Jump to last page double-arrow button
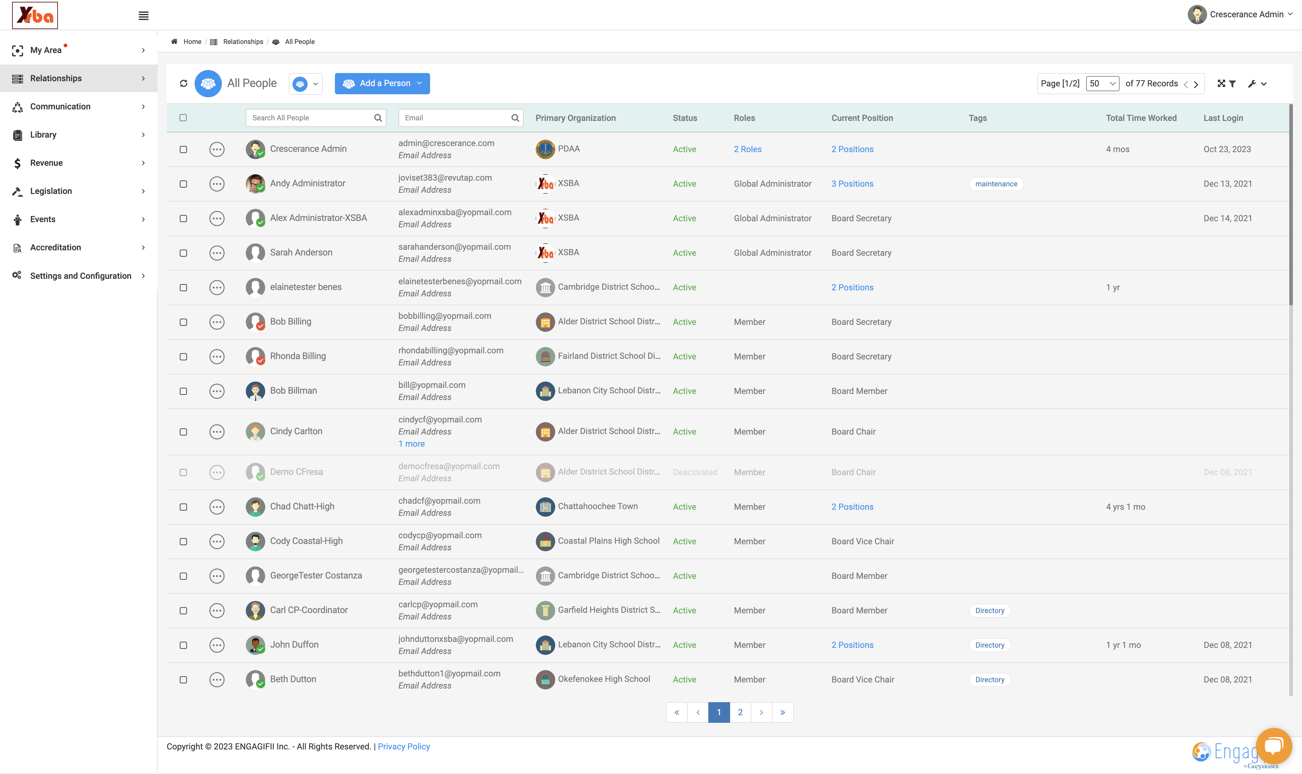 [783, 712]
